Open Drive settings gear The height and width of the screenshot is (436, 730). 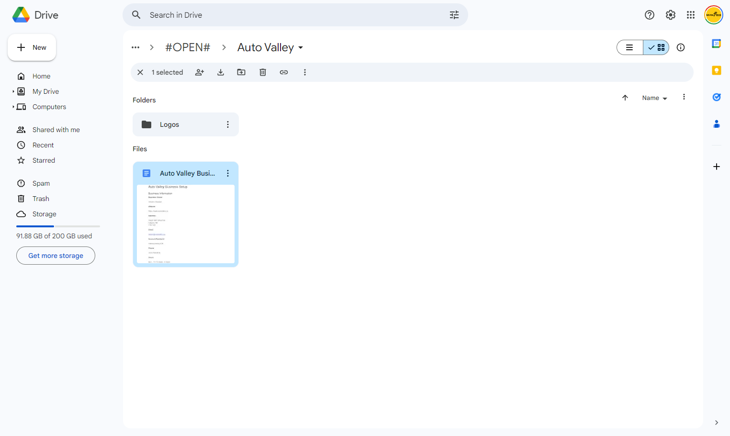point(671,15)
